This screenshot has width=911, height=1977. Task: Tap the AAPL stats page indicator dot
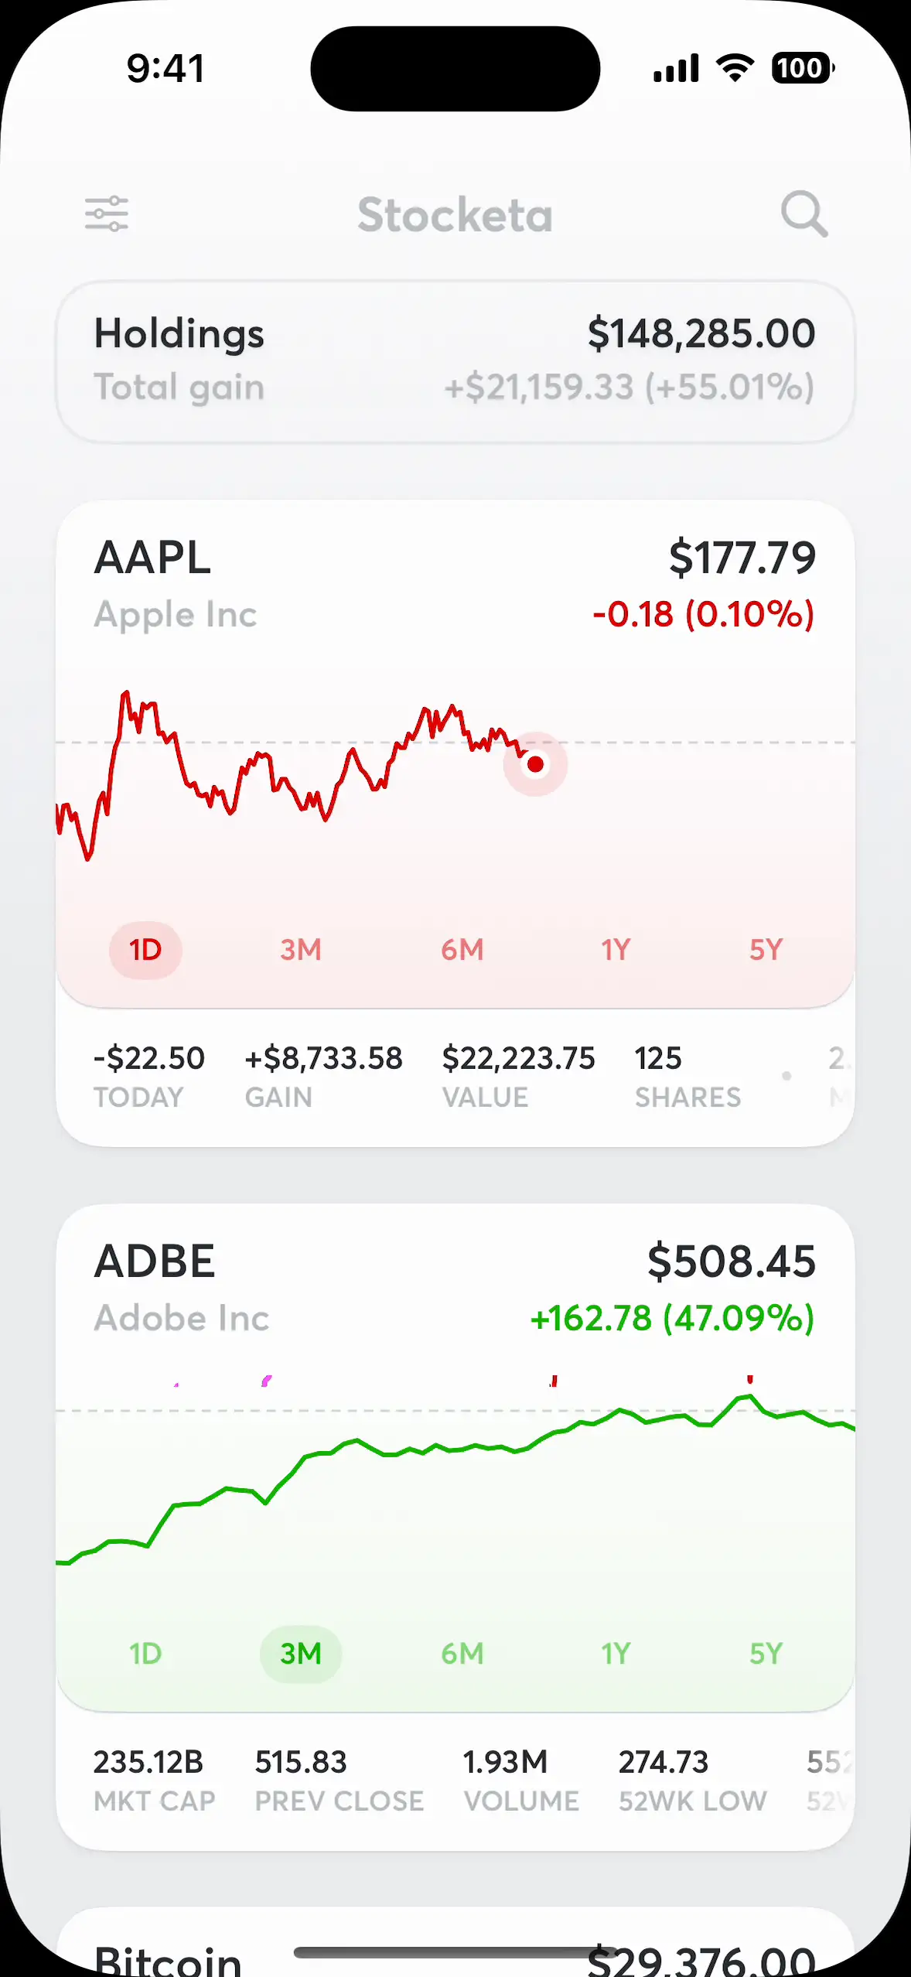coord(786,1076)
